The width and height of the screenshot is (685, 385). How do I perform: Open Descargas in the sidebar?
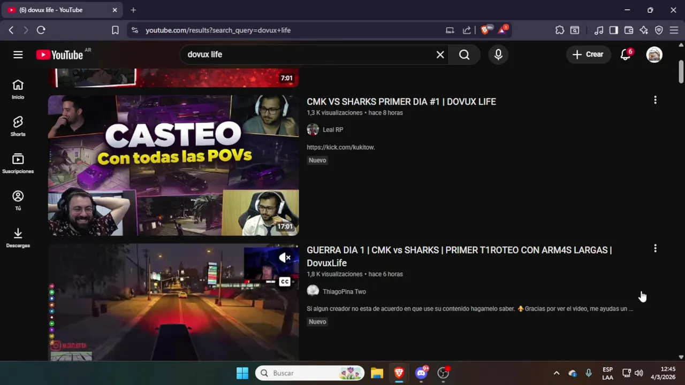point(18,238)
